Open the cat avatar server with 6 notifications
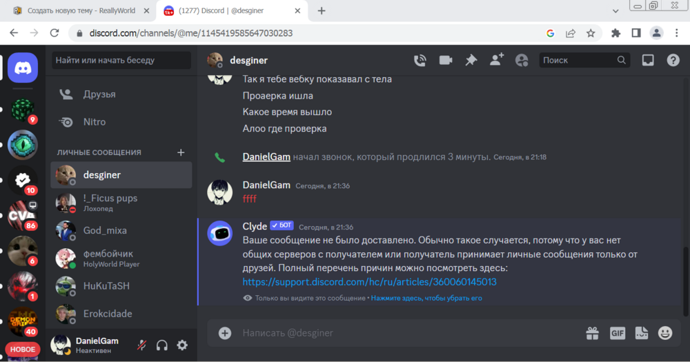 (23, 251)
